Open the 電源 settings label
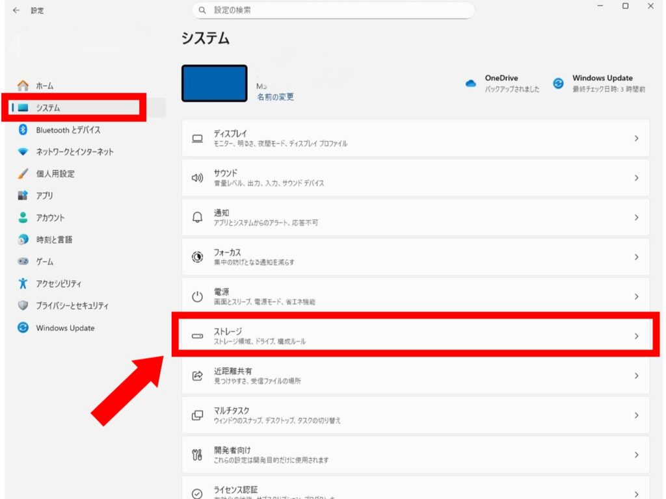 [221, 292]
